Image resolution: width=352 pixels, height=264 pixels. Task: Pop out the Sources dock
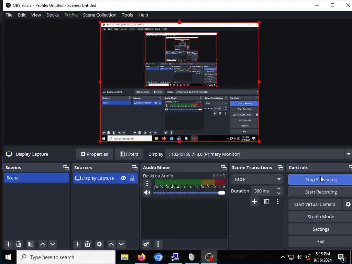(135, 167)
